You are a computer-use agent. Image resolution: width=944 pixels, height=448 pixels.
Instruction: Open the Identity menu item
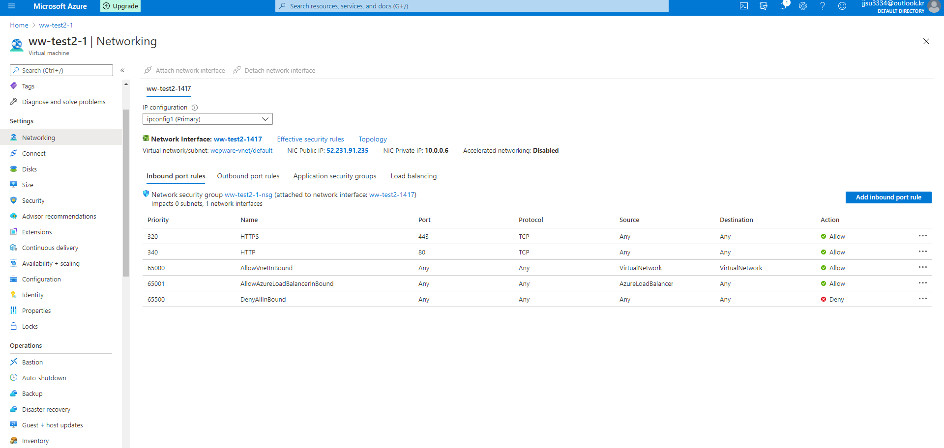pos(32,295)
